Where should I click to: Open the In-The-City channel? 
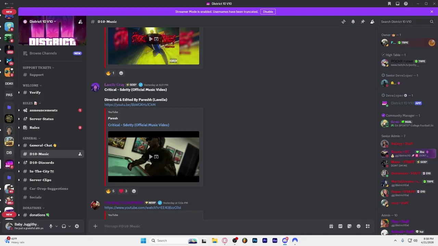(52, 171)
